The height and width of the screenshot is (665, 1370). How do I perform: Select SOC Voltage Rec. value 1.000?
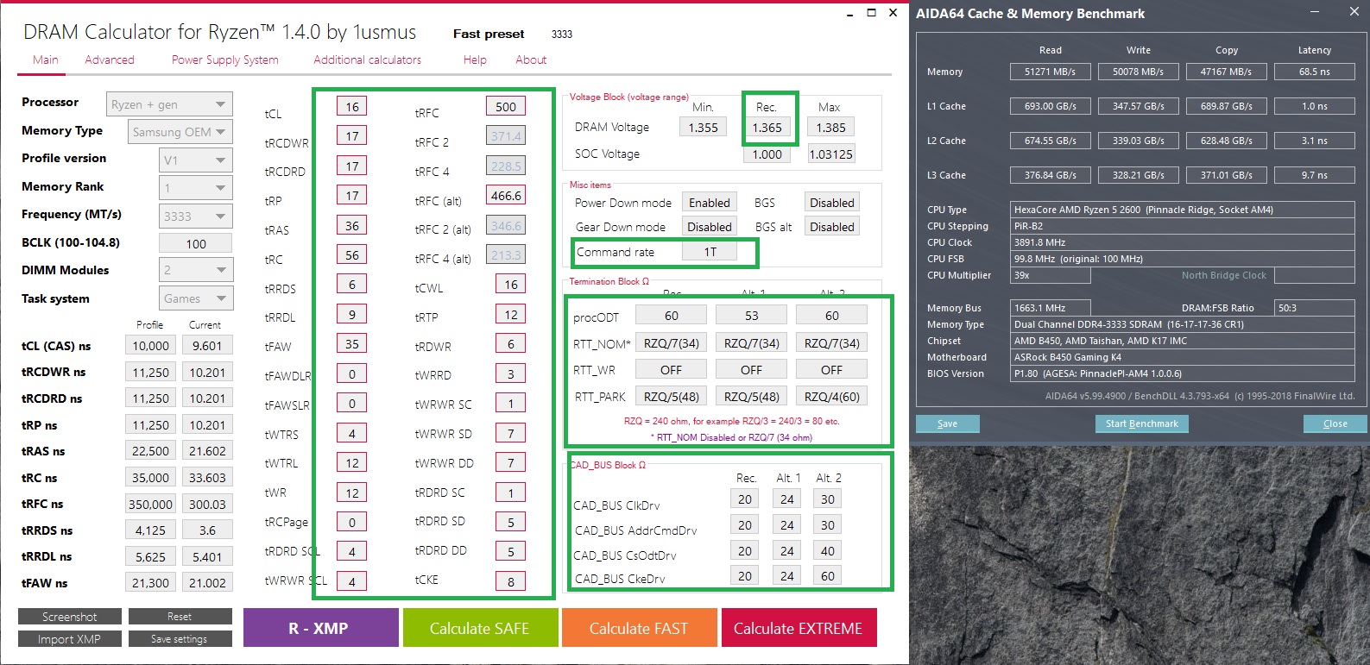coord(767,154)
